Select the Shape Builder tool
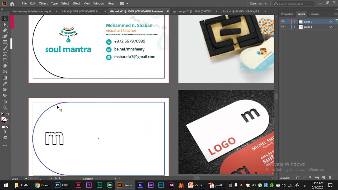The width and height of the screenshot is (338, 190). (x=5, y=72)
